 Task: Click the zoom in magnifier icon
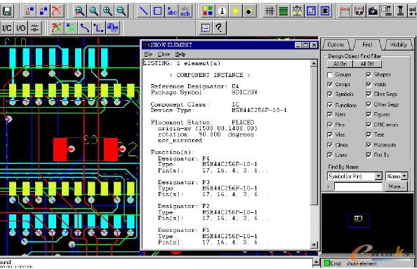click(107, 11)
